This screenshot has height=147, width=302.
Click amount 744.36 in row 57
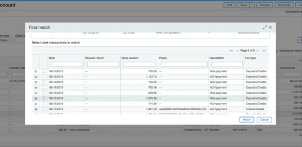[152, 103]
